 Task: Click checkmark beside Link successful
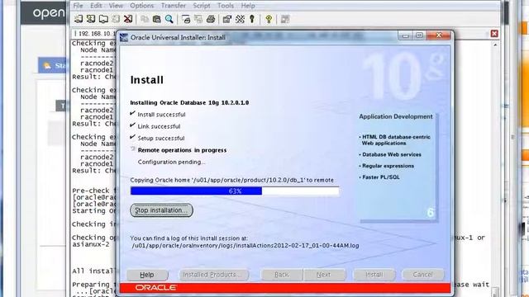click(x=132, y=125)
